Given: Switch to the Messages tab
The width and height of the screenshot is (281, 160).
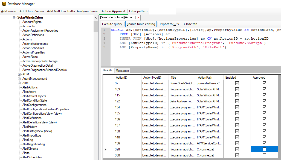Looking at the screenshot, I should click(x=122, y=71).
